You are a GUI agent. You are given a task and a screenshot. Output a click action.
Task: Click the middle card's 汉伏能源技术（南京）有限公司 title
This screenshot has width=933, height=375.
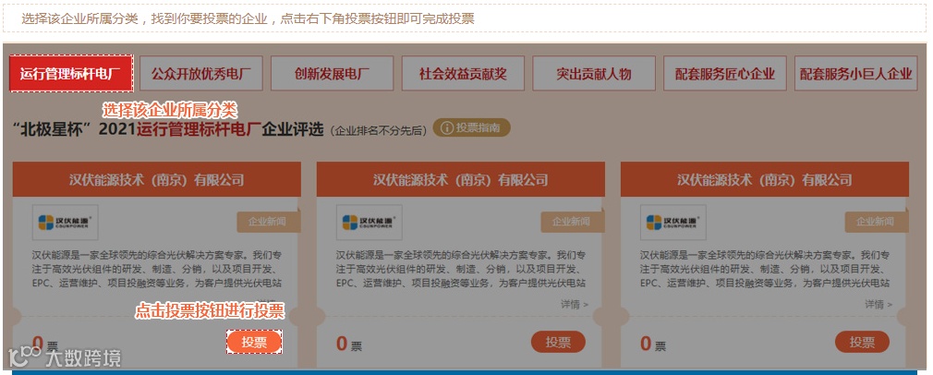pos(461,180)
